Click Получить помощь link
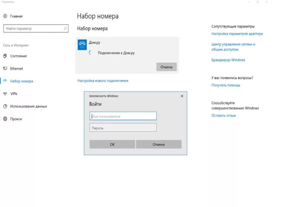Viewport: 298px width, 207px height. coord(226,85)
